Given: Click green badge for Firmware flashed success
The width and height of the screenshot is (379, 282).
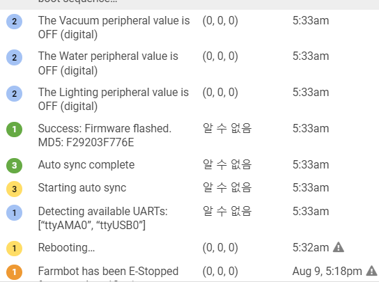Looking at the screenshot, I should [14, 130].
